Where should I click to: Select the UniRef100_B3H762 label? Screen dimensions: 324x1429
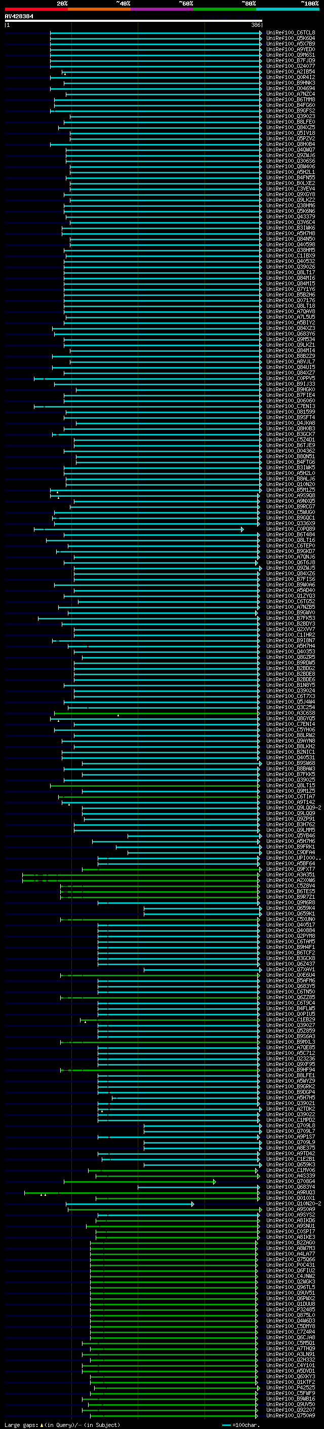290,824
